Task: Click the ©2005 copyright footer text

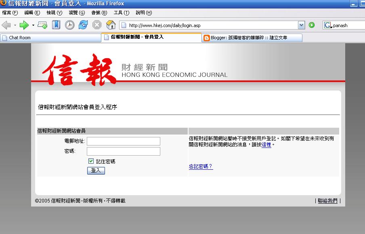Action: [80, 201]
